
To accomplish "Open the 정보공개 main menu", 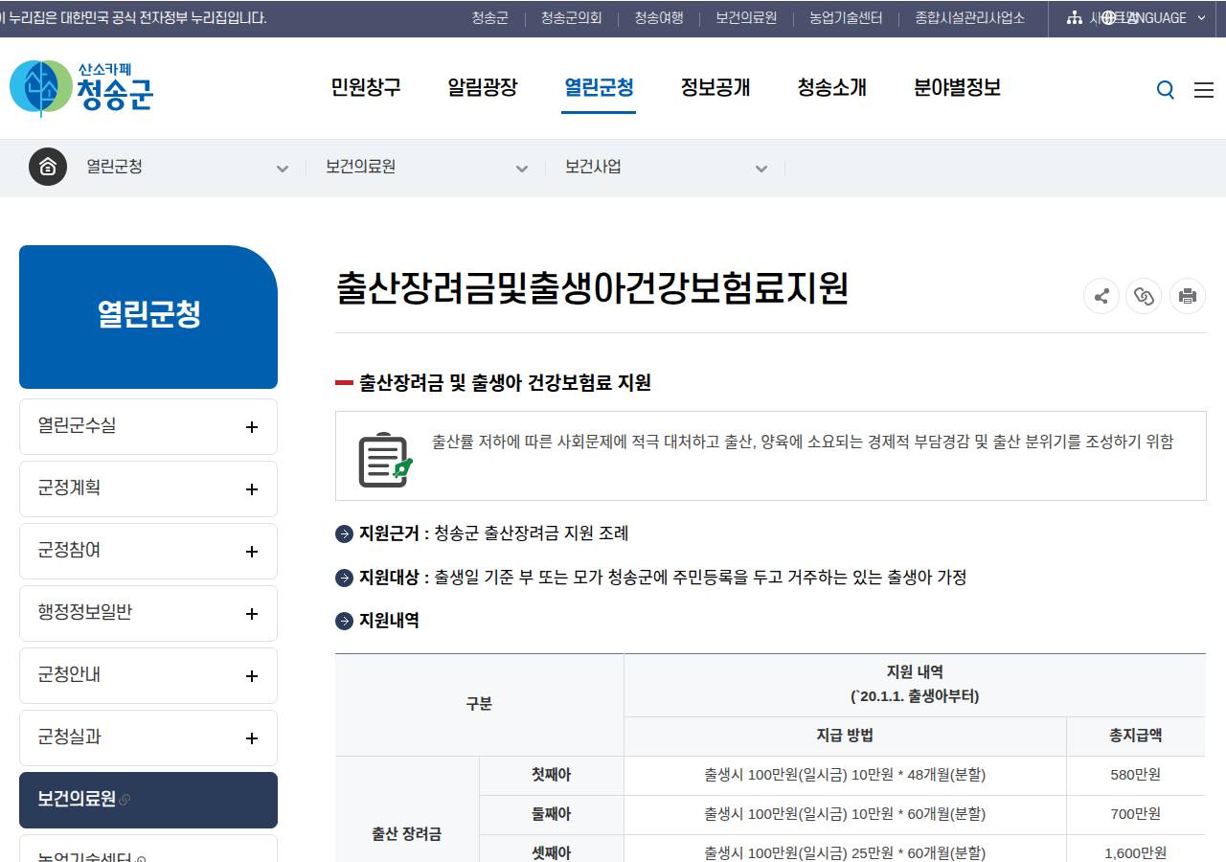I will pyautogui.click(x=715, y=88).
